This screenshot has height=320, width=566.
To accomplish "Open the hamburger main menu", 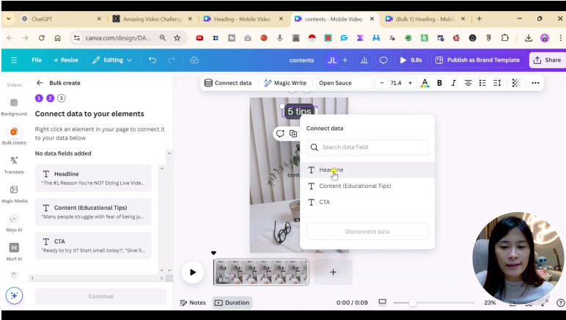I will [14, 60].
